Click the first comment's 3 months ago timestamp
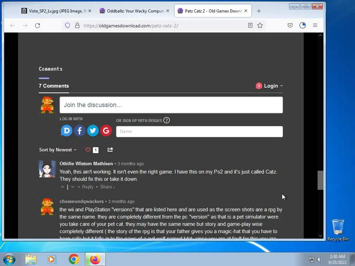 click(131, 164)
